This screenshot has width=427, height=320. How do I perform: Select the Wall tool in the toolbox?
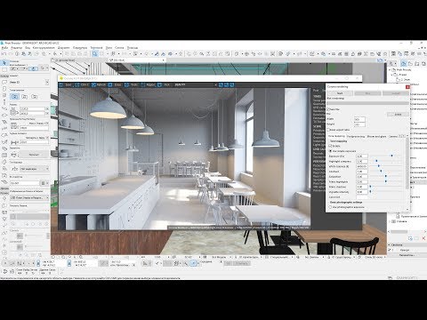4,82
